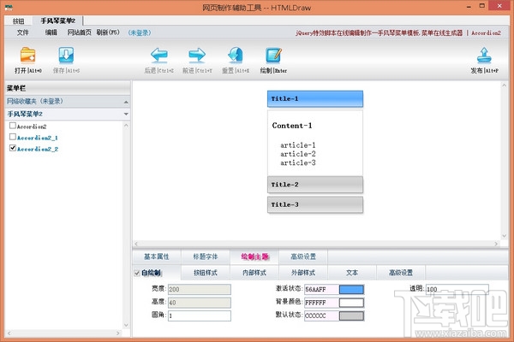This screenshot has width=514, height=342.
Task: Select the Accordion2_1 tree item label
Action: point(38,138)
